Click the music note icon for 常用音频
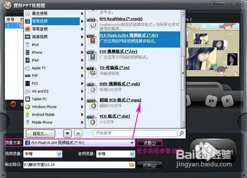Viewport: 247px width, 178px height. 28,29
